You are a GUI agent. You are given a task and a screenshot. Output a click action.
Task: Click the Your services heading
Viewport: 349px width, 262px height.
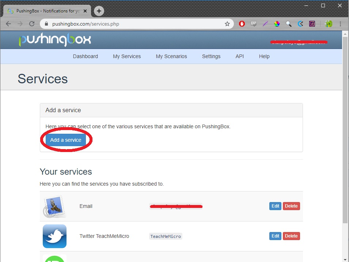[66, 172]
